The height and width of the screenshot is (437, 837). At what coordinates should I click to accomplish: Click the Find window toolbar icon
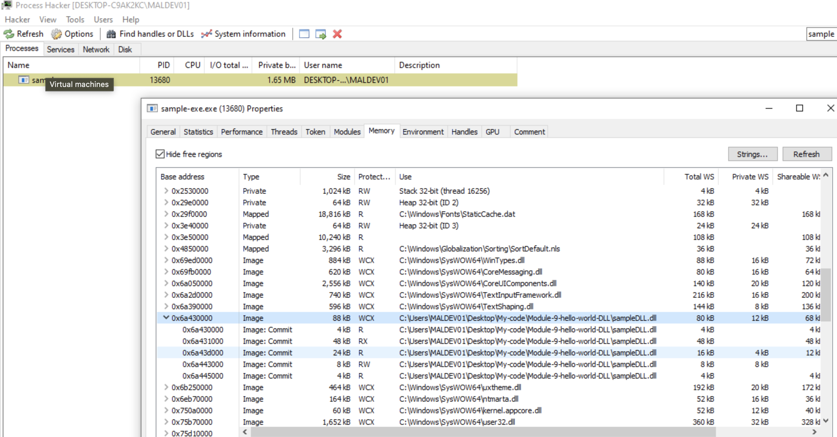pos(304,34)
